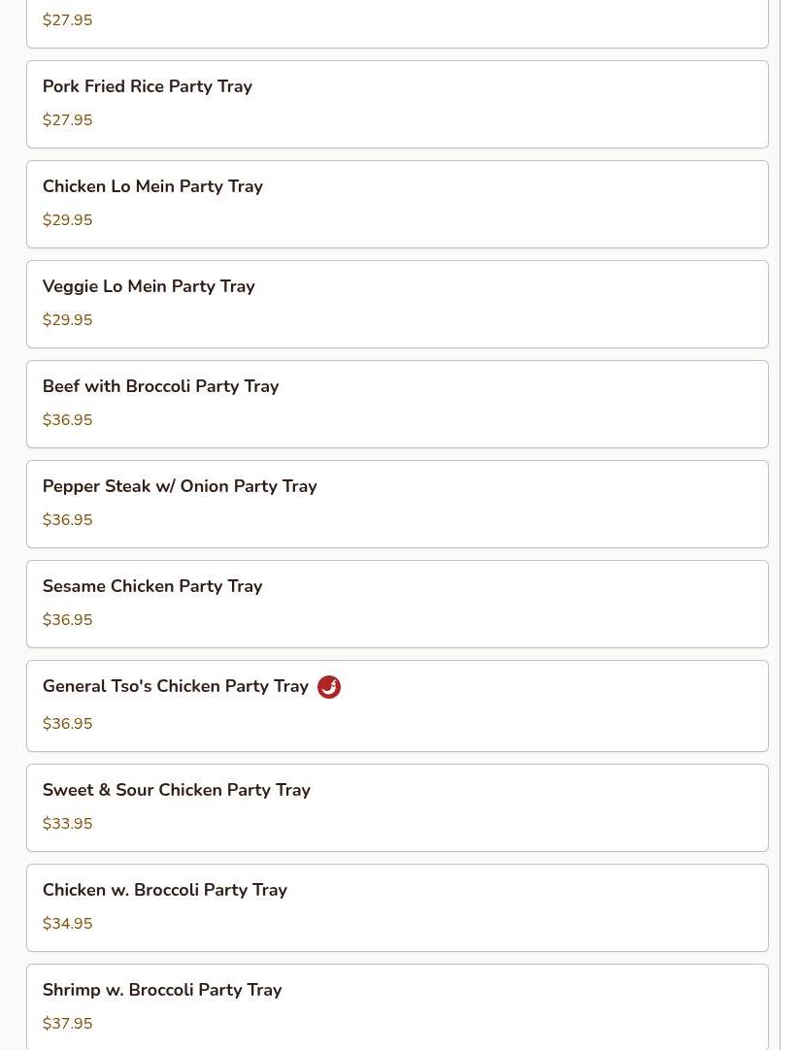Click the $37.95 price label
800x1050 pixels.
tap(68, 1024)
